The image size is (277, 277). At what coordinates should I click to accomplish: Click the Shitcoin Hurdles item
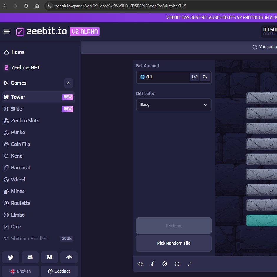tap(39, 238)
